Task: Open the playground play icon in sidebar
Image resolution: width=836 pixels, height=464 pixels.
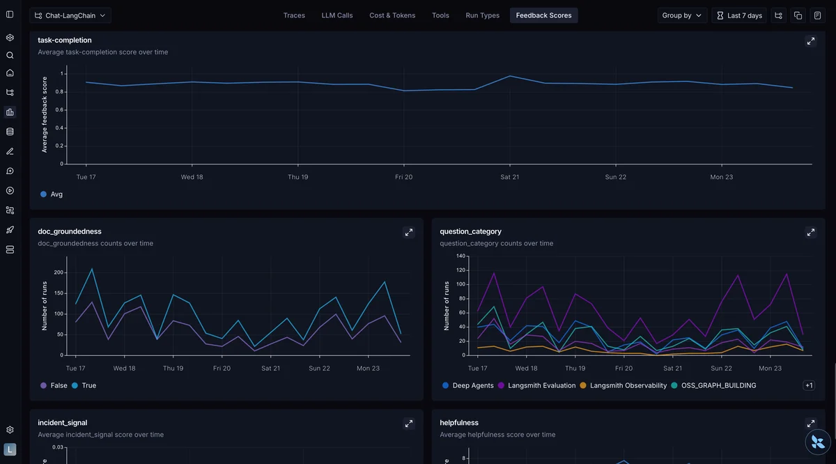Action: tap(10, 190)
